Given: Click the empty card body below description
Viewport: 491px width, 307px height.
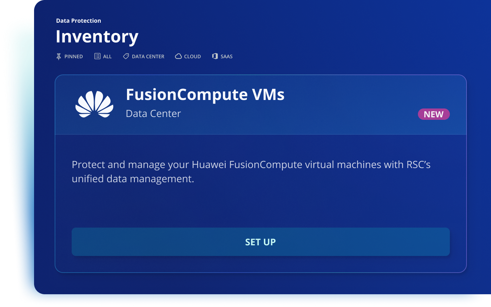Looking at the screenshot, I should (261, 206).
